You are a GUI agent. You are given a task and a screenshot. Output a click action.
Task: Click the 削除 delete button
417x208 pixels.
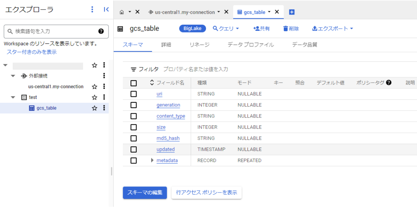tap(291, 29)
